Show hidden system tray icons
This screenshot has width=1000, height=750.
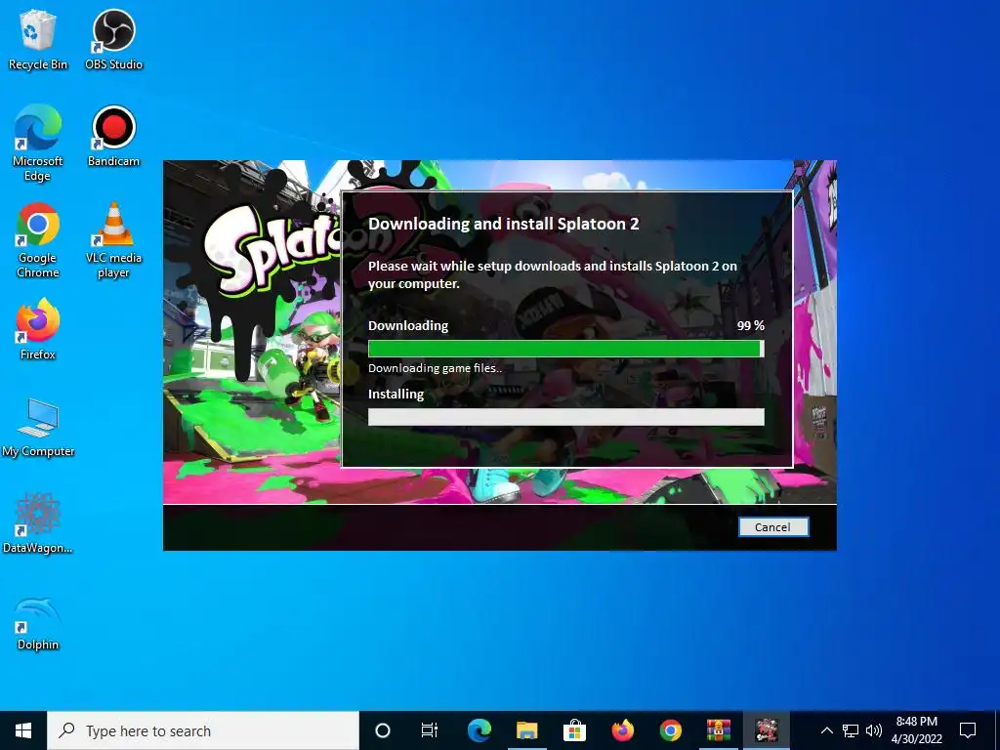(x=826, y=730)
